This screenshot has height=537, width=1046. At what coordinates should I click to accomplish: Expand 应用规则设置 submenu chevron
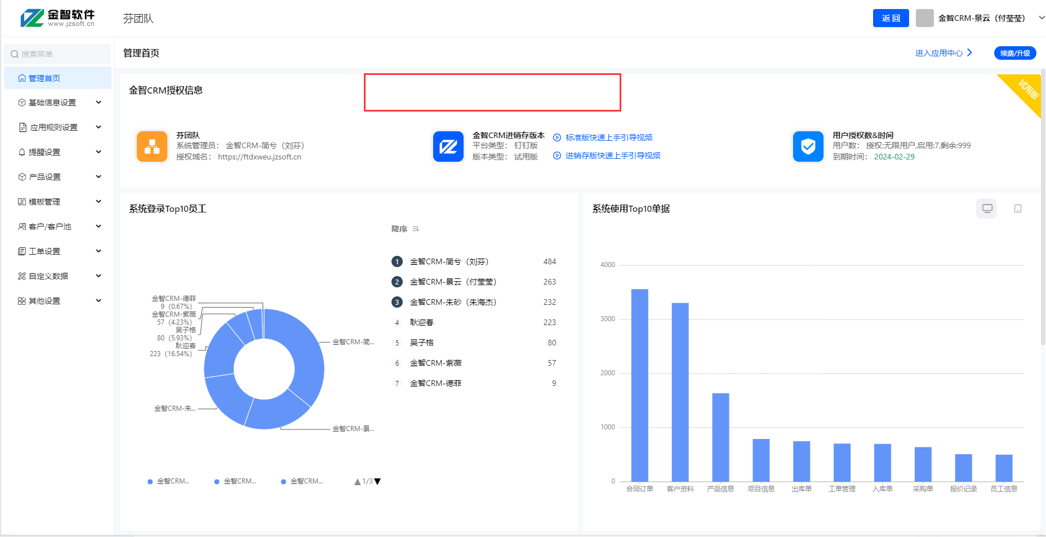click(99, 127)
